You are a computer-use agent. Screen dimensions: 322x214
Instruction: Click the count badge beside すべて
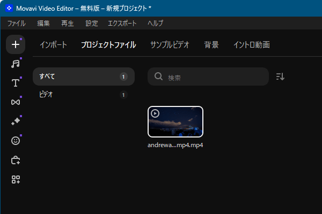(123, 77)
